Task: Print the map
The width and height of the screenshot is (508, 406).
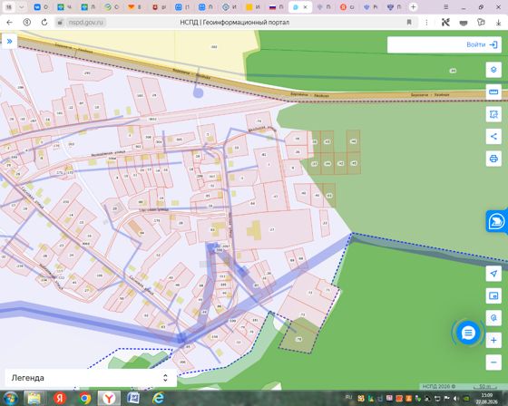Action: [493, 159]
